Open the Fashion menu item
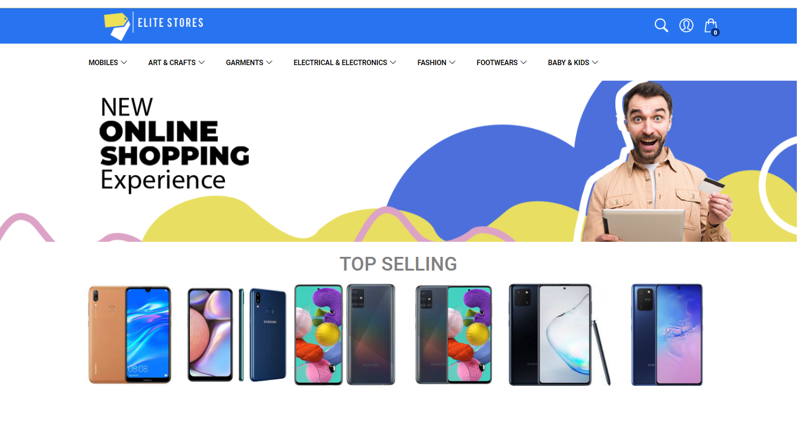This screenshot has width=801, height=448. click(436, 62)
